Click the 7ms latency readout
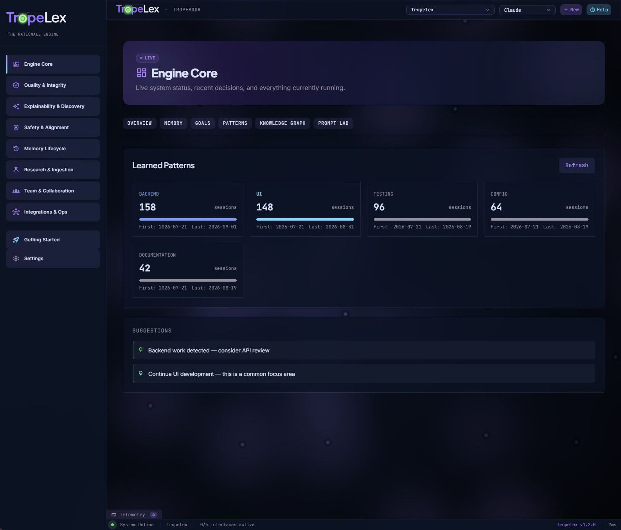 pyautogui.click(x=612, y=525)
